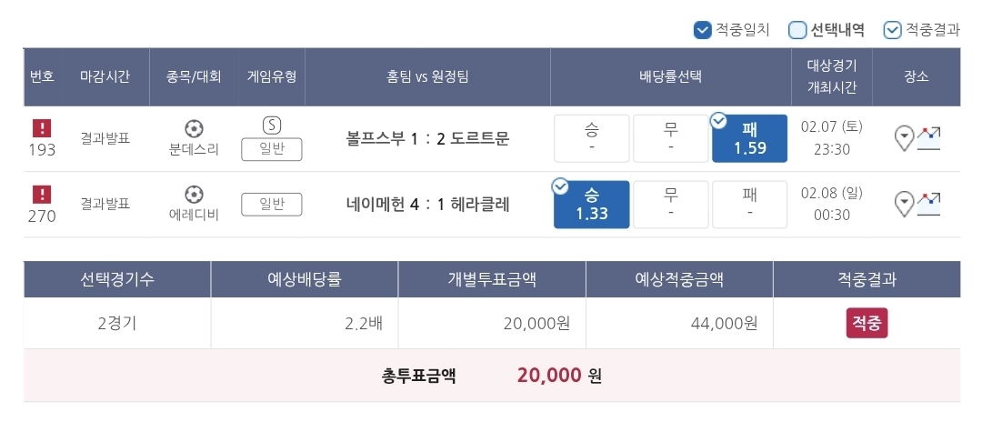Click the 배당률선택 column header

(x=670, y=77)
